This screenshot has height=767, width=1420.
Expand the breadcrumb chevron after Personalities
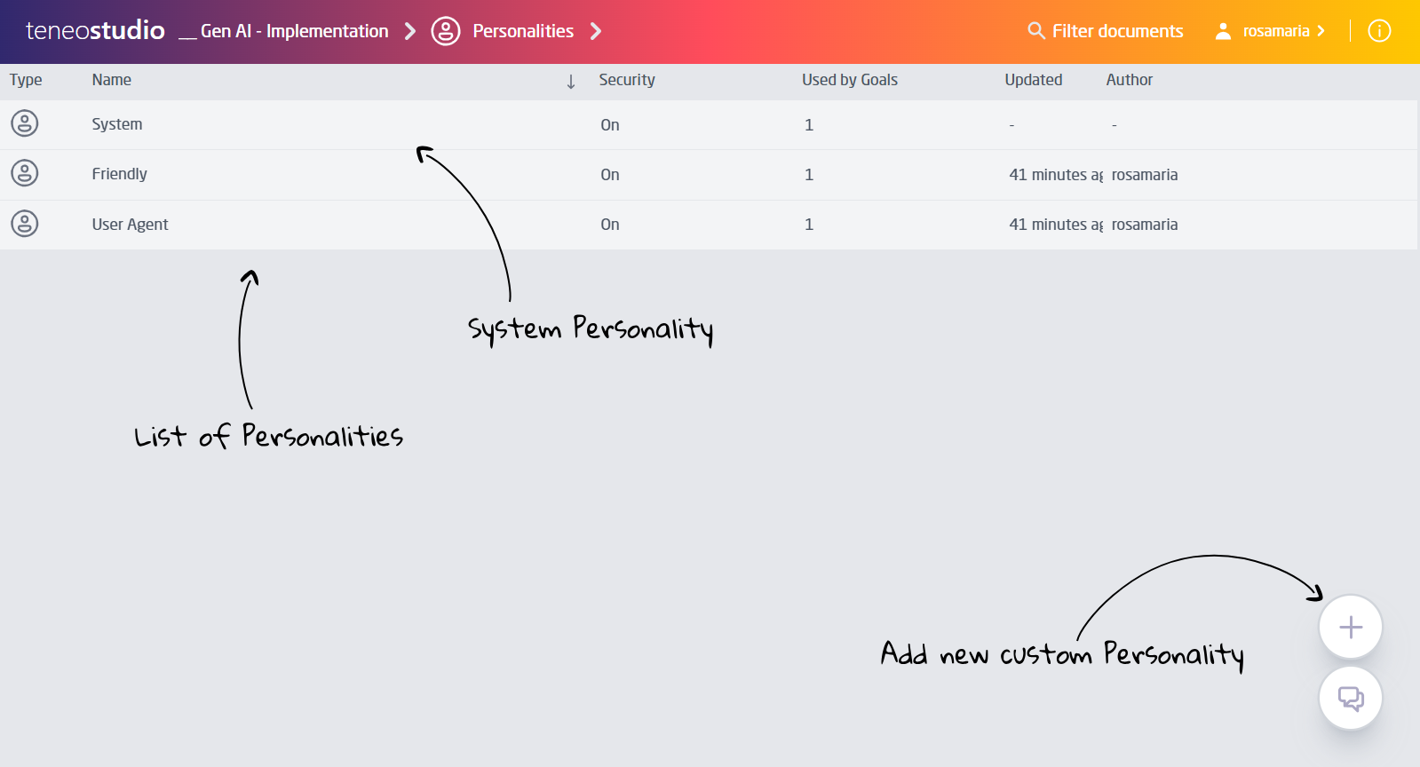[598, 30]
